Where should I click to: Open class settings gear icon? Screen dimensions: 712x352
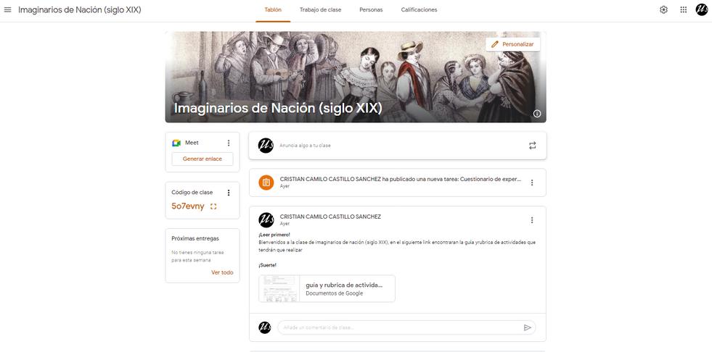(663, 9)
